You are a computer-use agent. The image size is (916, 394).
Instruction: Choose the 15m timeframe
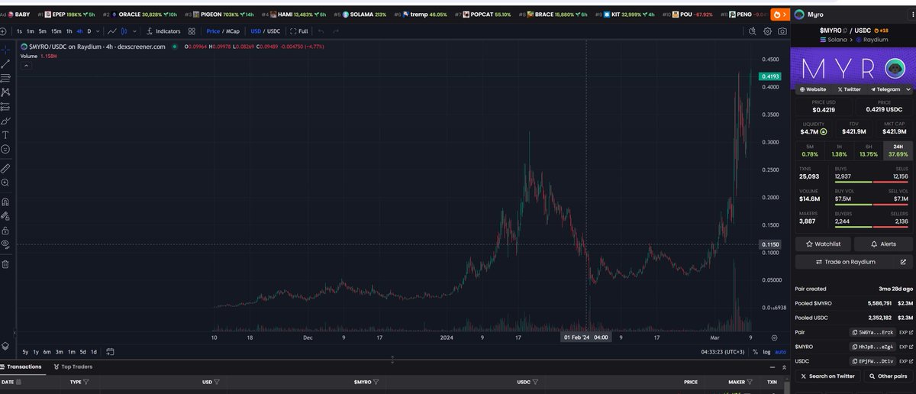(x=56, y=31)
